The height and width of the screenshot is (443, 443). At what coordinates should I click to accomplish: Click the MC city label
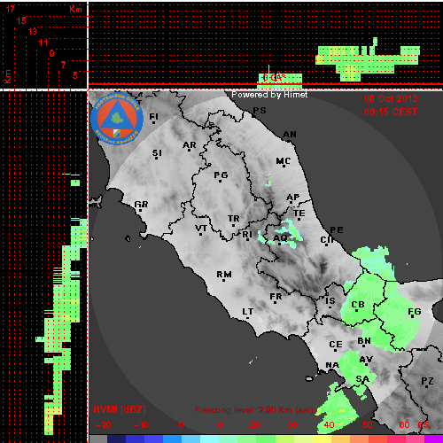pos(284,161)
